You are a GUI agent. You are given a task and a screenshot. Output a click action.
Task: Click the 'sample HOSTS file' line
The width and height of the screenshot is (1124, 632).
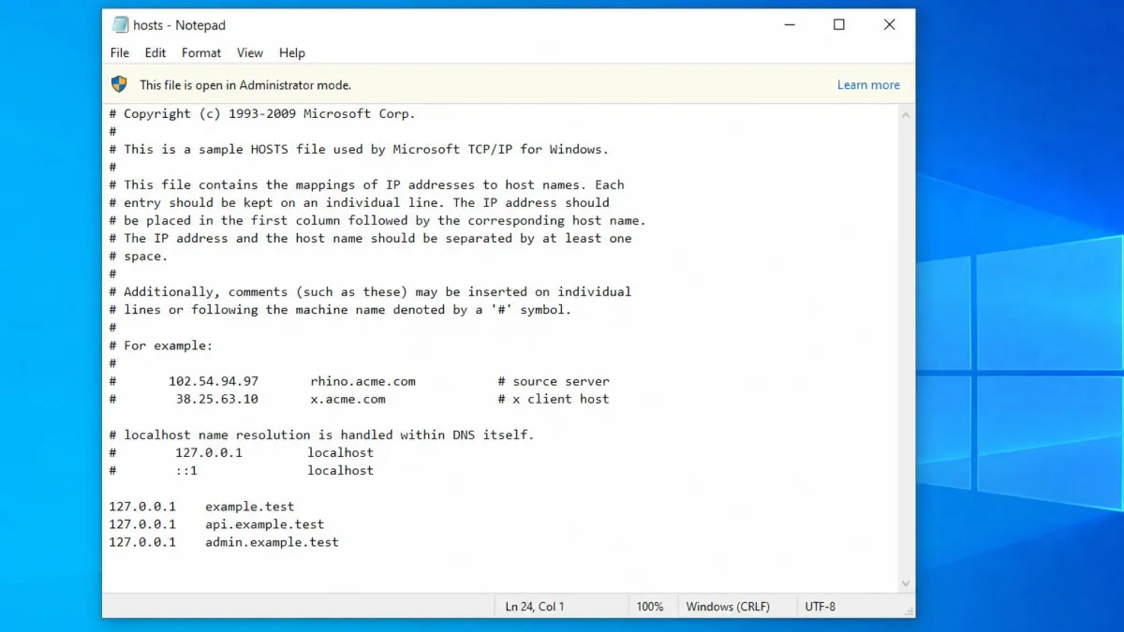pos(359,150)
